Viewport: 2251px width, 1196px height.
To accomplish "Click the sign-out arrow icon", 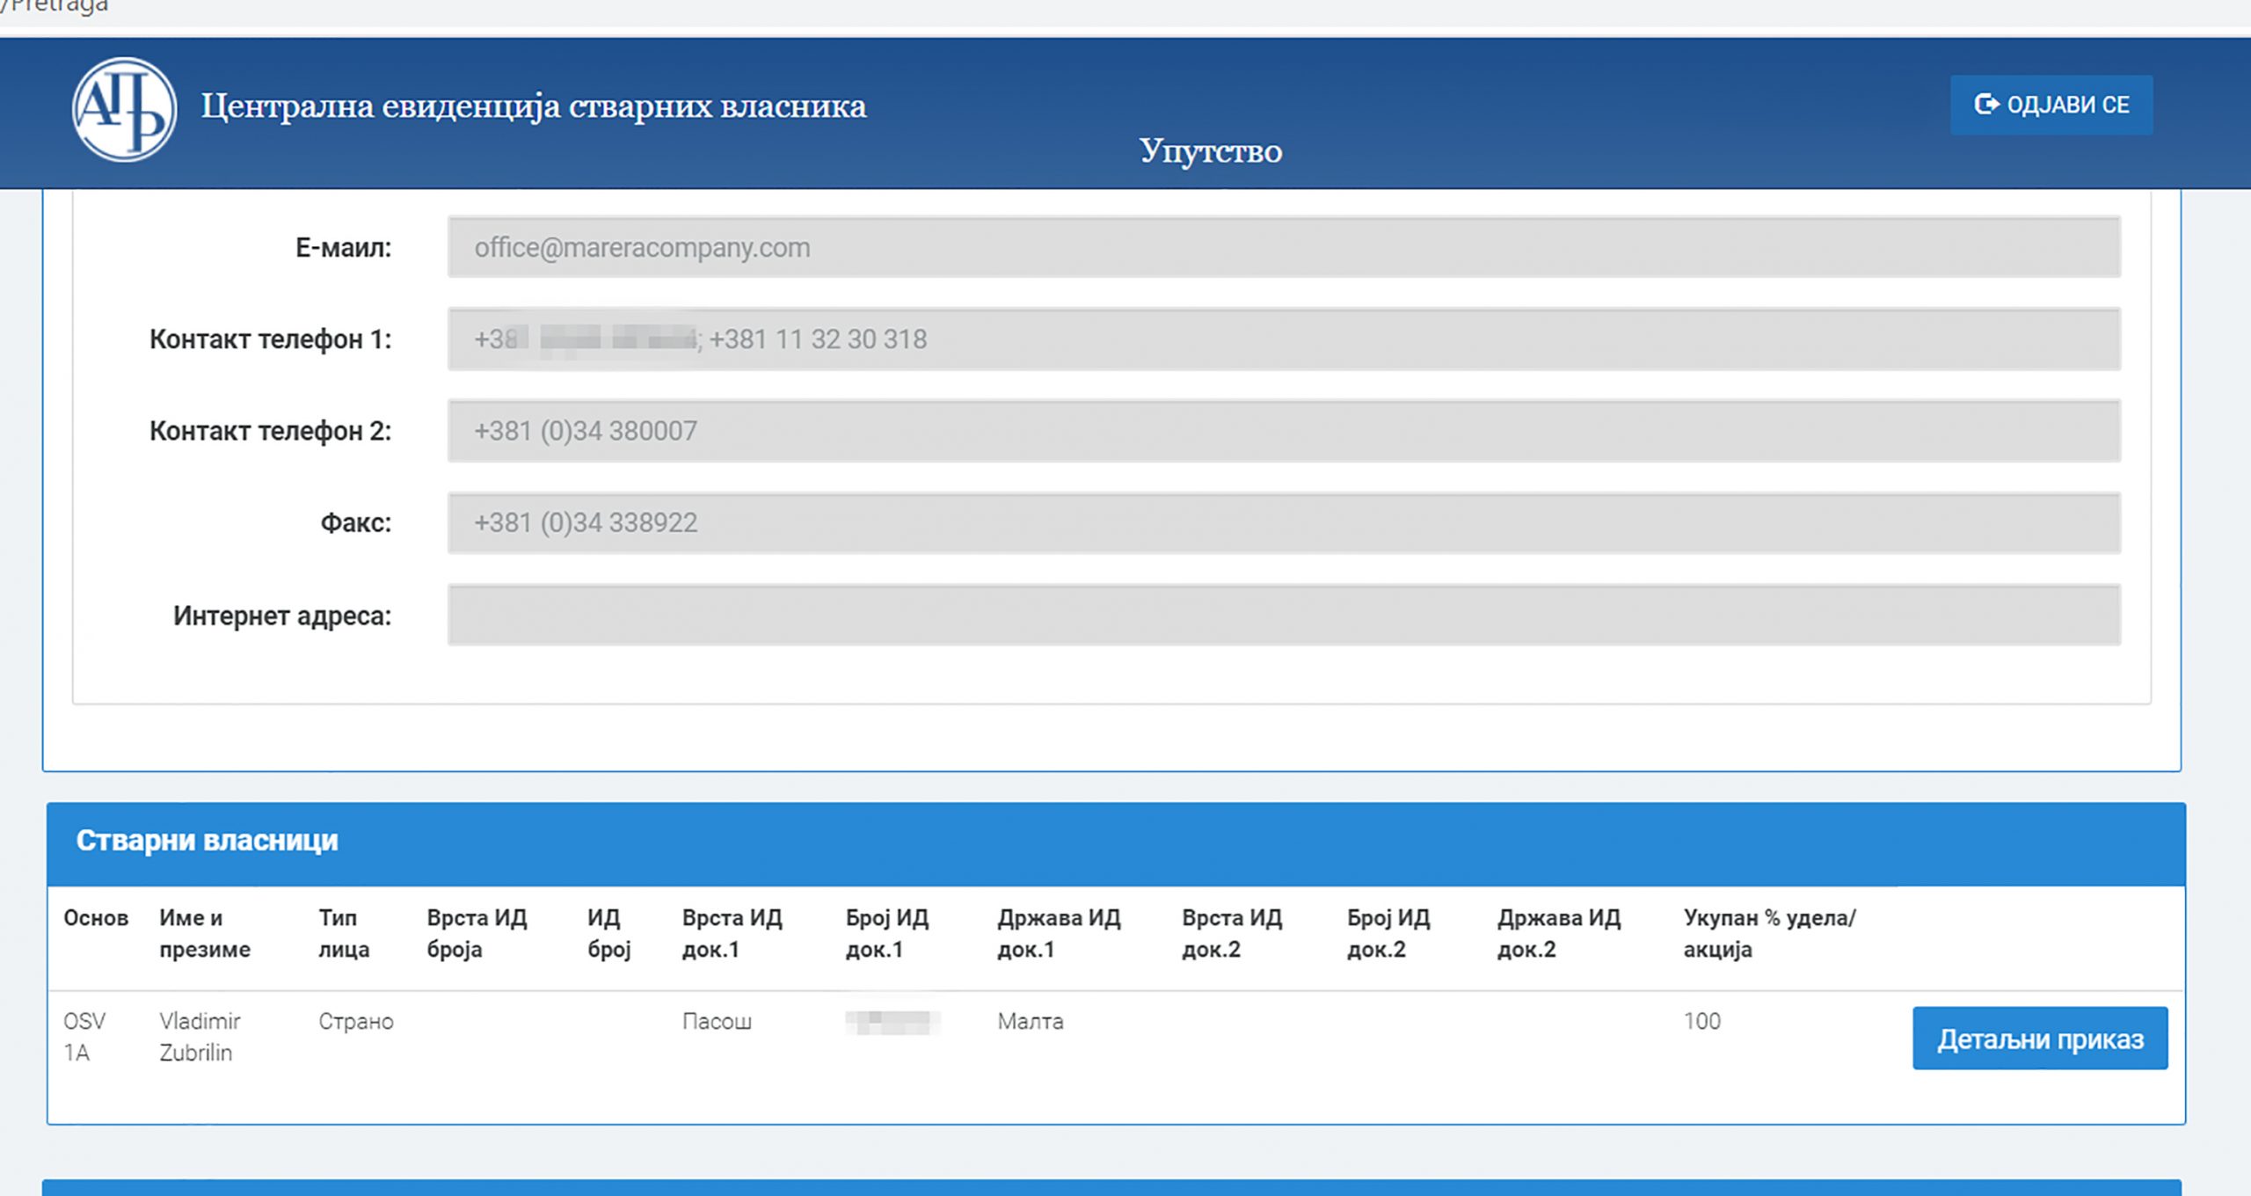I will [1985, 105].
